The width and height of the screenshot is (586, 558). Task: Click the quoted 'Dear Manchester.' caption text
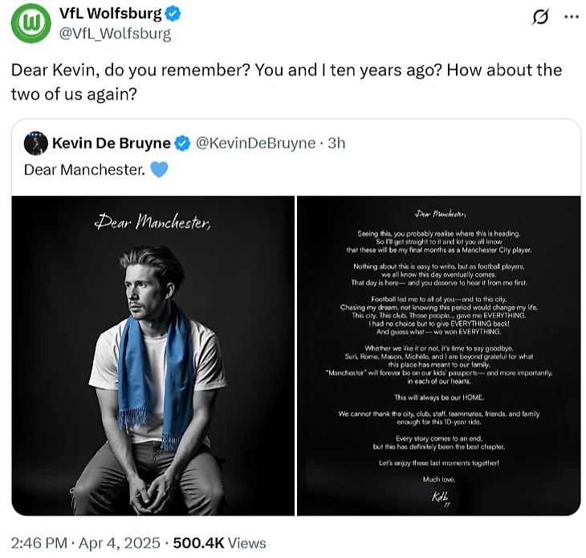(84, 170)
